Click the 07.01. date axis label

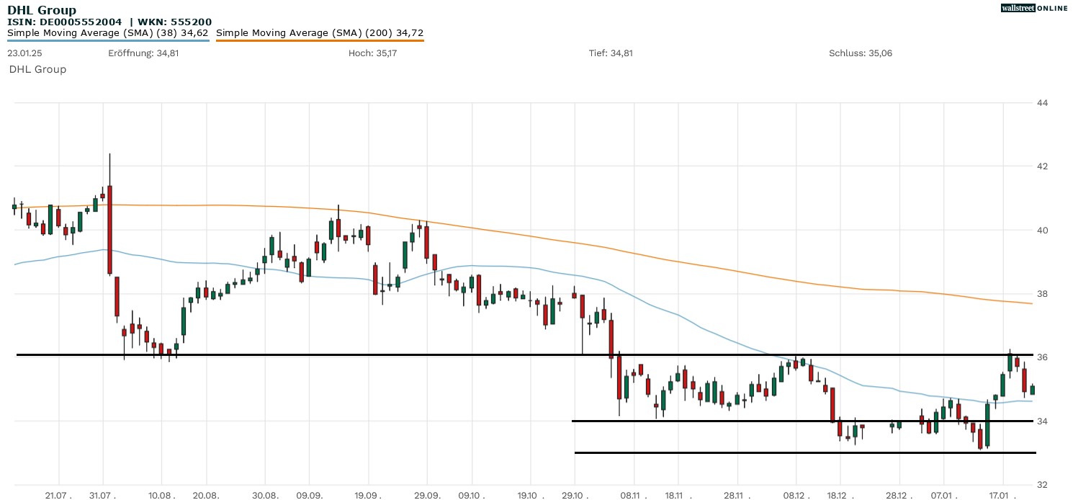[943, 496]
